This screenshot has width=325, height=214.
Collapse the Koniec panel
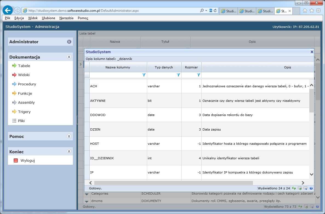(69, 152)
